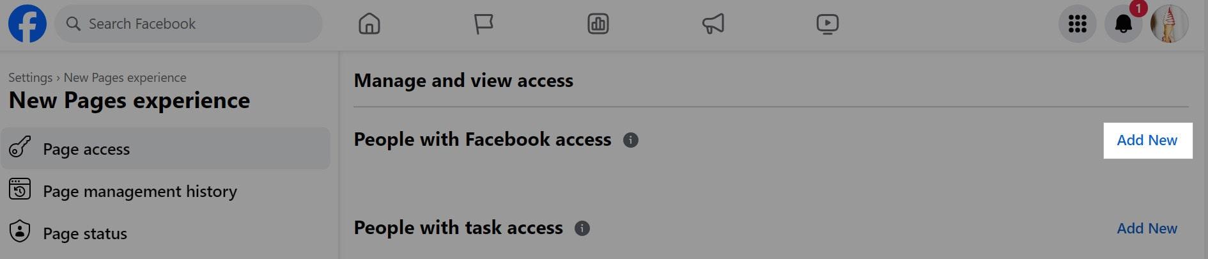The height and width of the screenshot is (259, 1208).
Task: Open the Ad Center megaphone icon
Action: (x=713, y=24)
